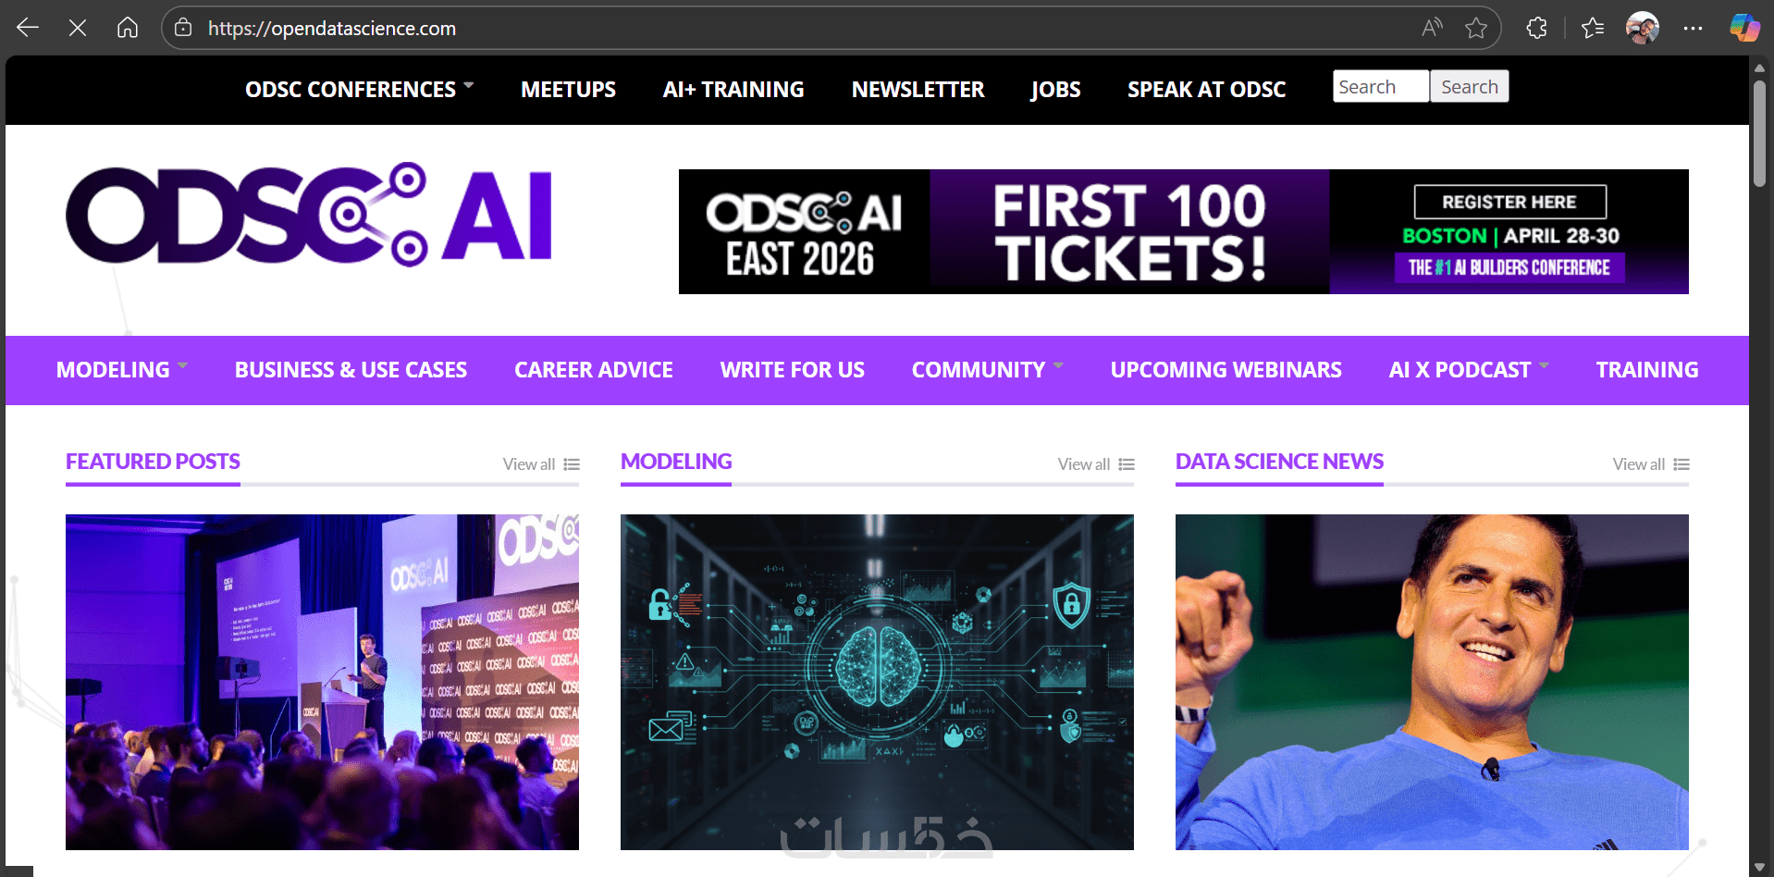The image size is (1774, 877).
Task: Open the Upcoming Webinars menu item
Action: click(1226, 370)
